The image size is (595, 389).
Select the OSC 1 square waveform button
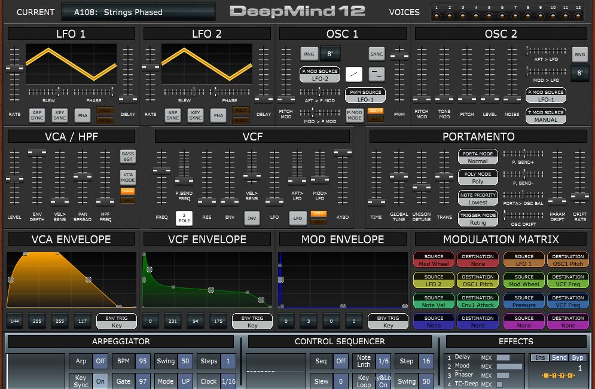[376, 74]
